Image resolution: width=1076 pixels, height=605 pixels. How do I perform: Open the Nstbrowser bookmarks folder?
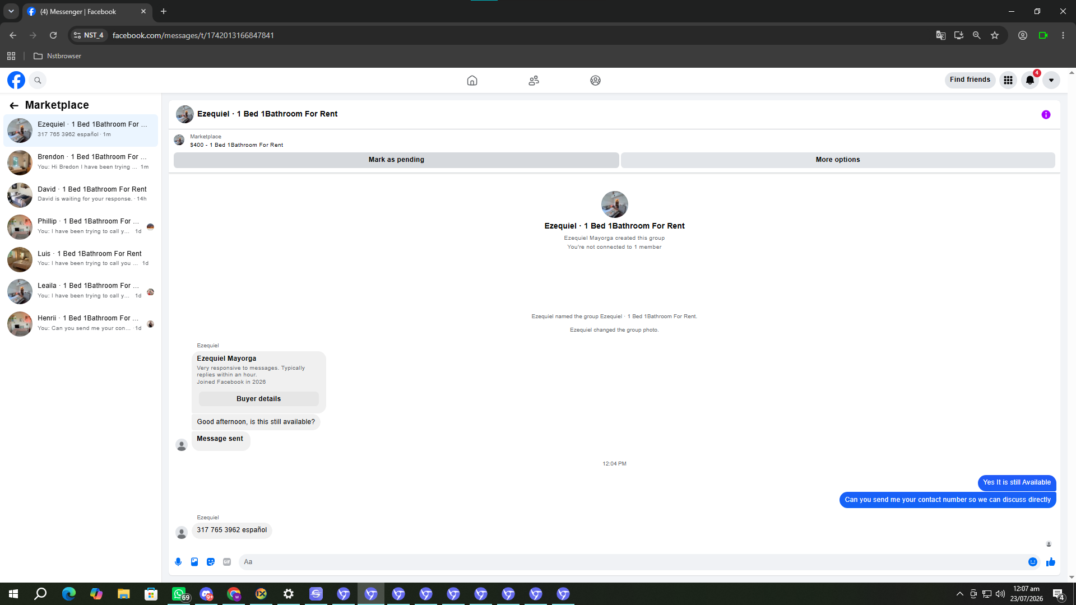pyautogui.click(x=58, y=56)
